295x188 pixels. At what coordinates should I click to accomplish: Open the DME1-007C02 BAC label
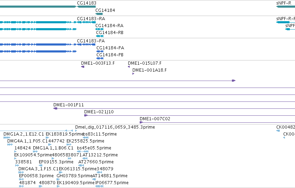click(x=155, y=119)
